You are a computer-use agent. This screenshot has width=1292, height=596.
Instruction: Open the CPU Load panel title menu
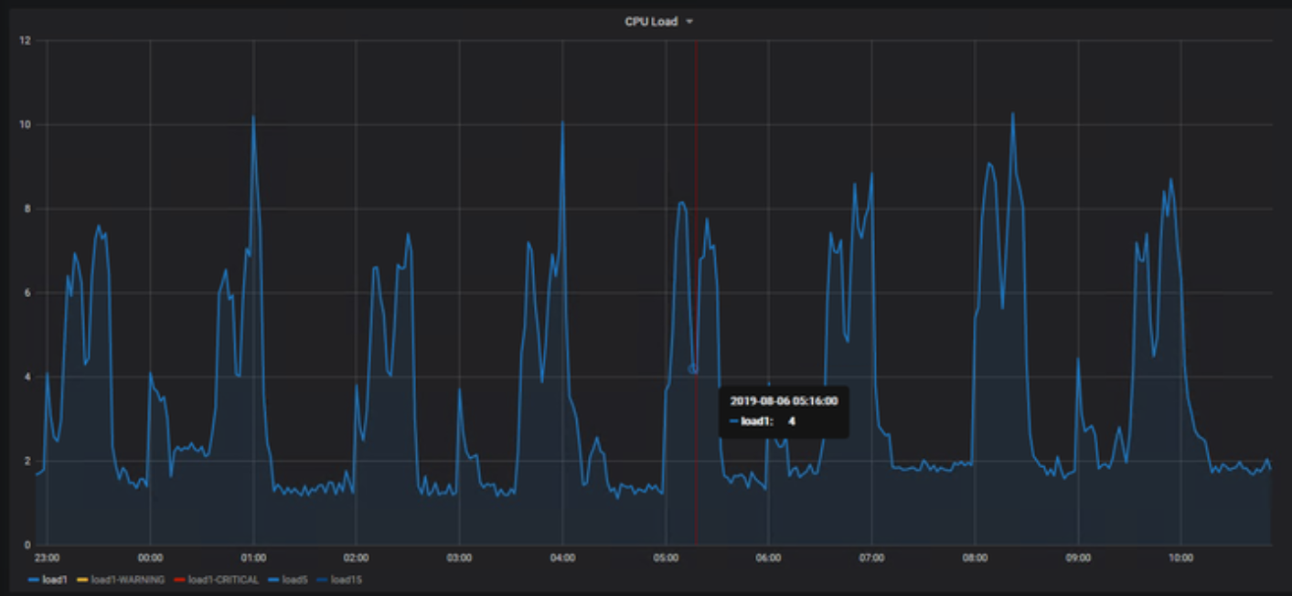click(x=650, y=21)
